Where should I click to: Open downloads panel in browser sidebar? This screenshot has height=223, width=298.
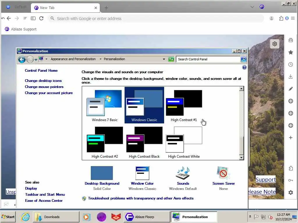[x=291, y=77]
